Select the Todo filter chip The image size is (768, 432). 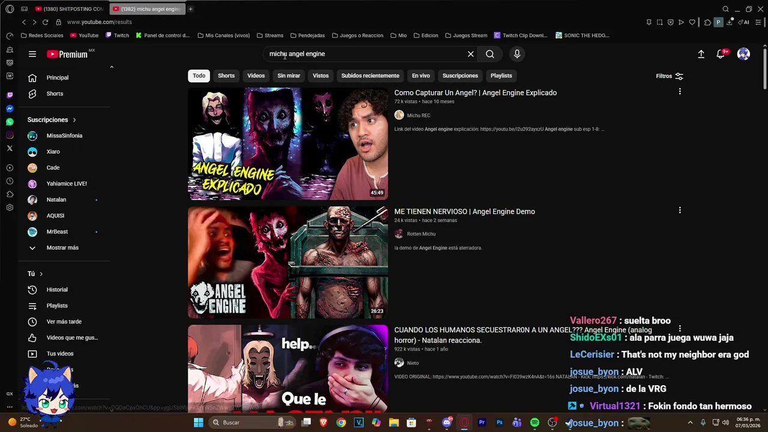199,76
